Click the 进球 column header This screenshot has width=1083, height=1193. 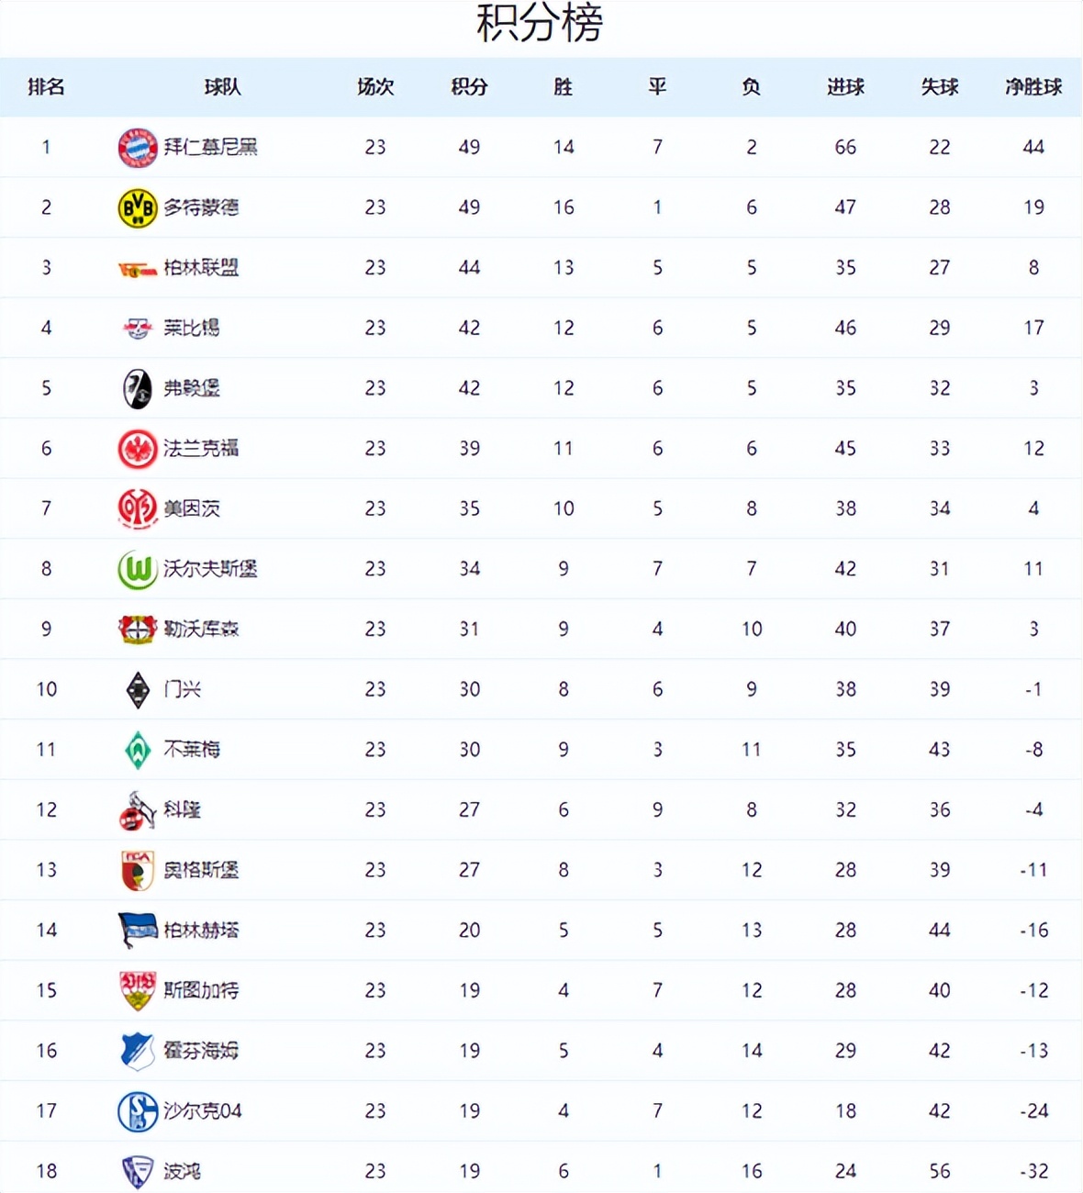pos(845,87)
